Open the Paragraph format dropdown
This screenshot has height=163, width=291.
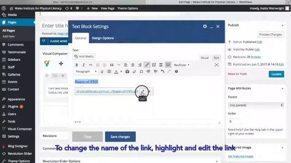tap(86, 72)
